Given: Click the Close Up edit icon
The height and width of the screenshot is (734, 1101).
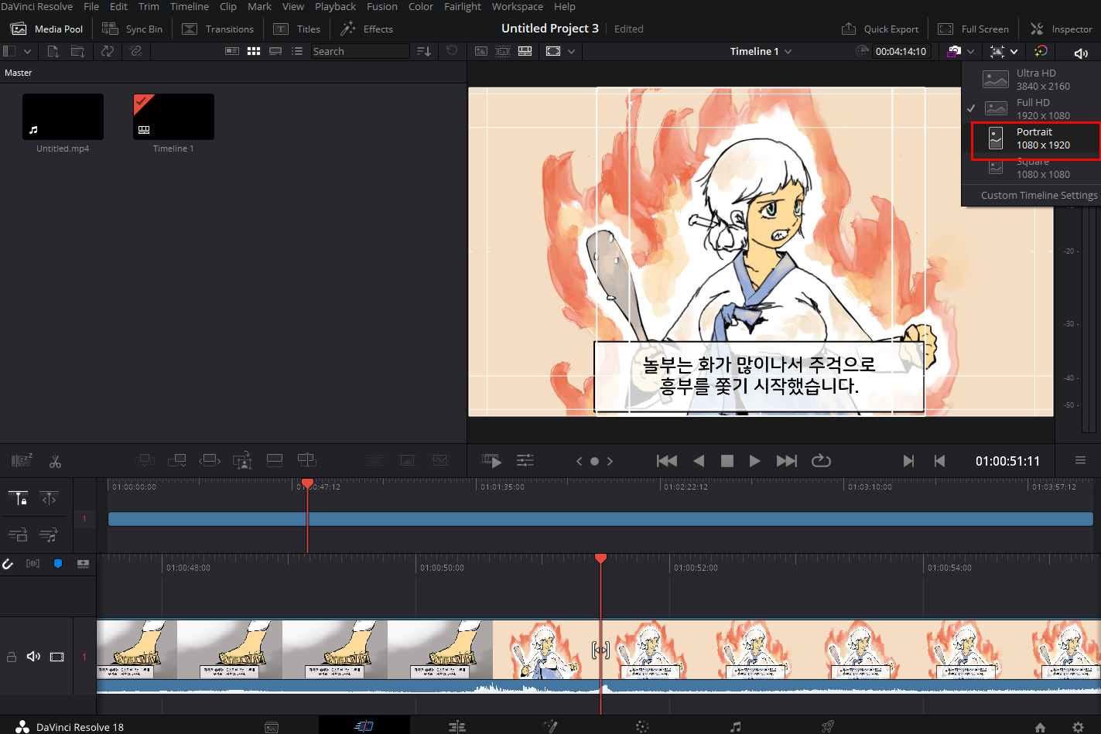Looking at the screenshot, I should coord(242,460).
